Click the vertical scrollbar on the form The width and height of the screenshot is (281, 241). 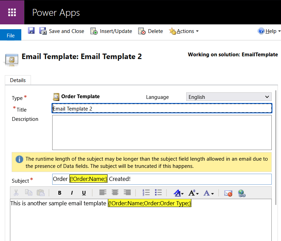tap(276, 148)
